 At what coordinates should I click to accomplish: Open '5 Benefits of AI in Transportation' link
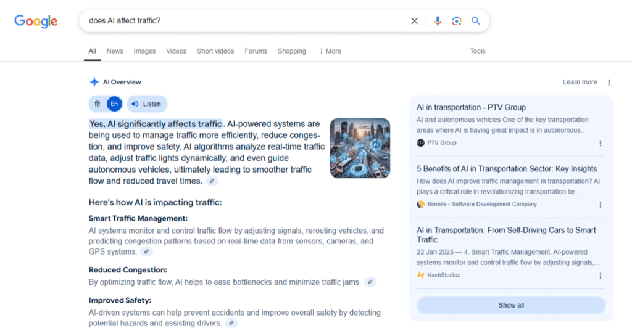click(x=507, y=169)
